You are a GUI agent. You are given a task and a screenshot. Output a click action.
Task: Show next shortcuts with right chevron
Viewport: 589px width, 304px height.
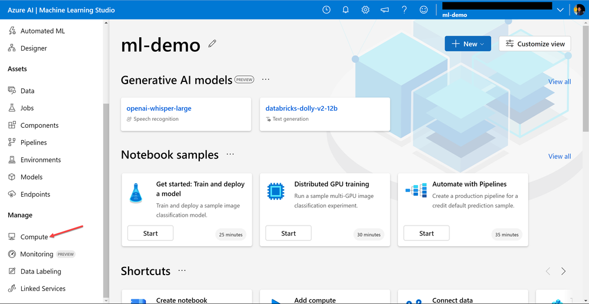tap(563, 271)
